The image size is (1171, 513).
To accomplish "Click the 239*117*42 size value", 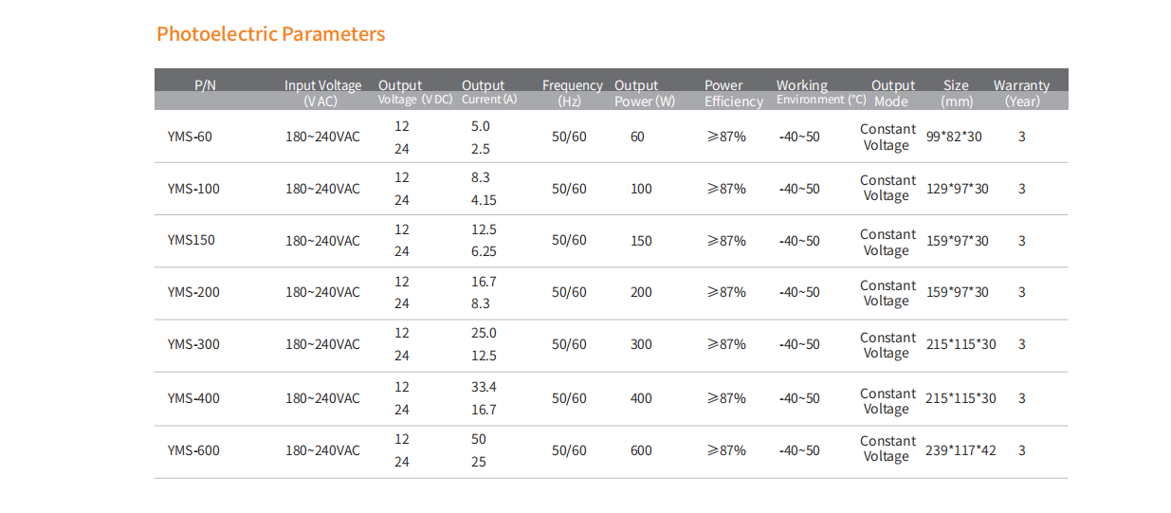I will [x=961, y=450].
